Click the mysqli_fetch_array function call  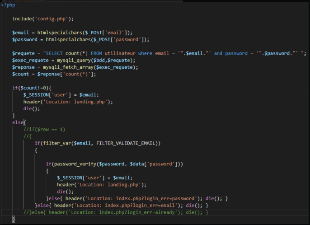[68, 67]
